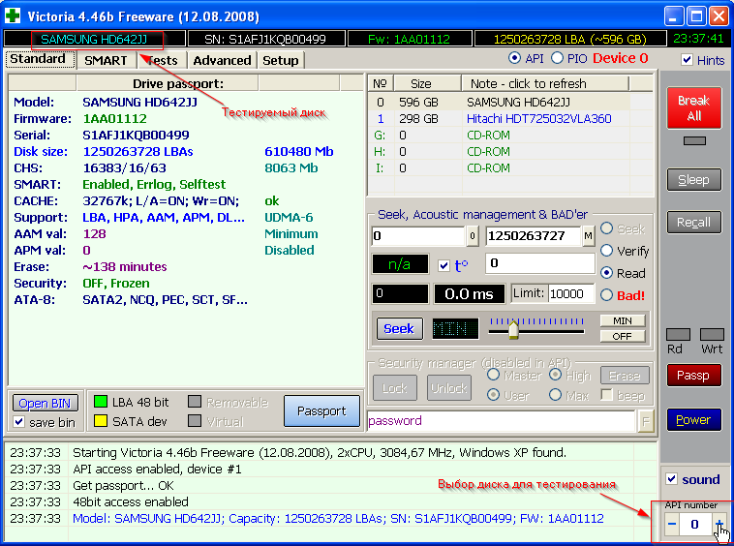Click the 'Note - click to refresh' header
Image resolution: width=734 pixels, height=546 pixels.
[545, 84]
